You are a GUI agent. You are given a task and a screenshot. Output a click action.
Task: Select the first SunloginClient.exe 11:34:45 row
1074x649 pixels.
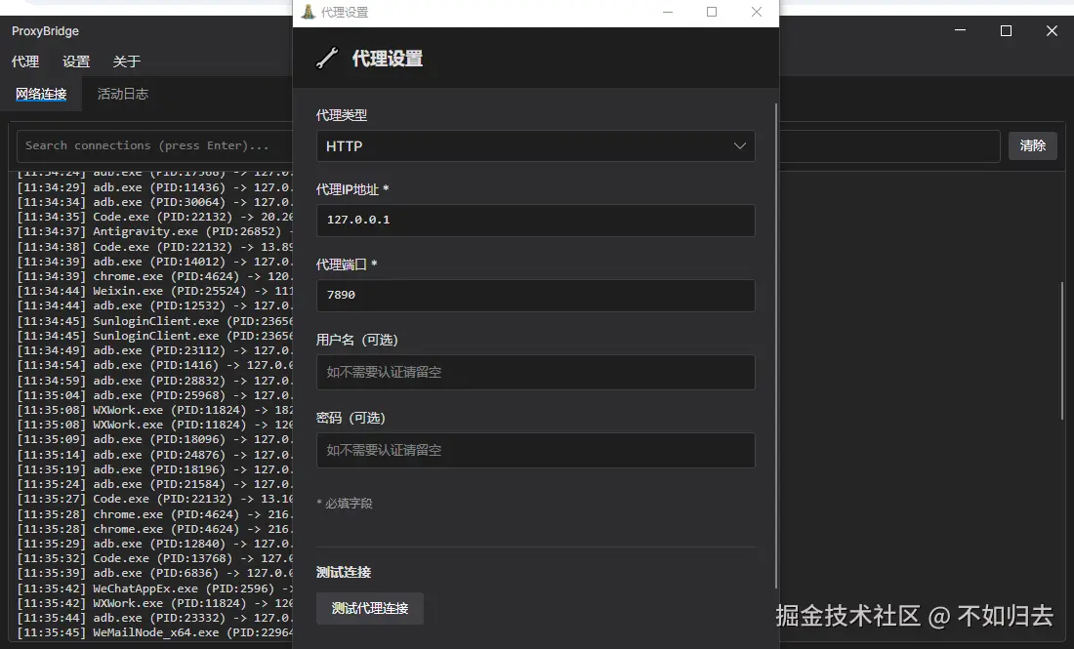tap(155, 320)
